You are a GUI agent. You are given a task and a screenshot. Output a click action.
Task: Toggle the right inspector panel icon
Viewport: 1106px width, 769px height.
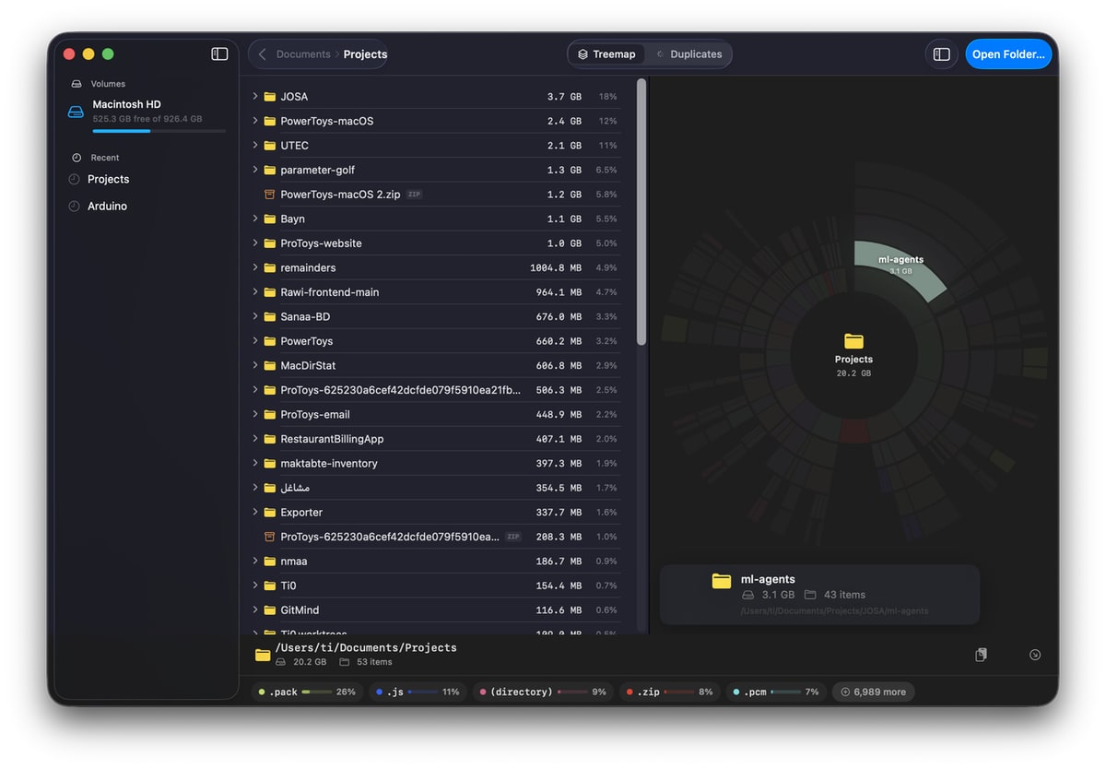click(941, 54)
